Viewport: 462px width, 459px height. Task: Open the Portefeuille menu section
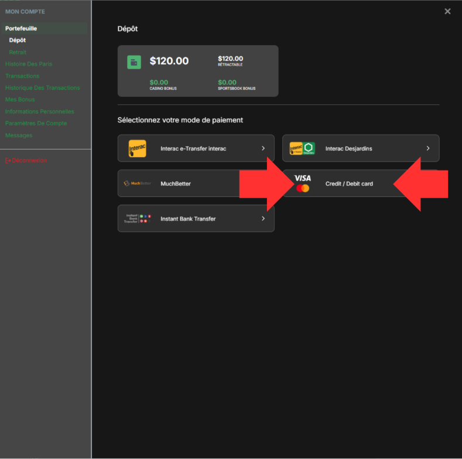[x=21, y=28]
